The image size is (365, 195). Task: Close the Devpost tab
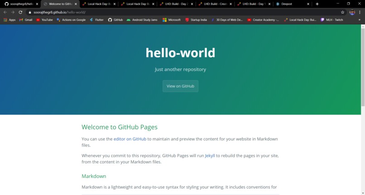tap(308, 4)
